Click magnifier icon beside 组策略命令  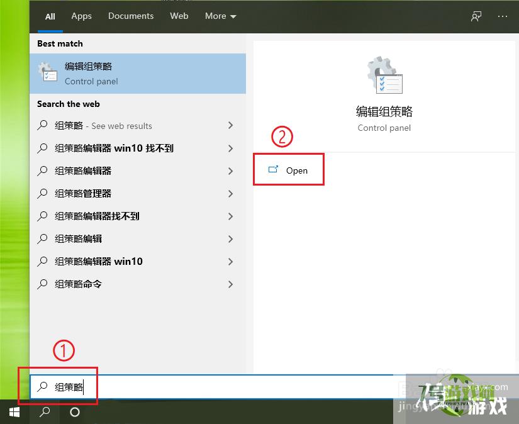tap(42, 284)
